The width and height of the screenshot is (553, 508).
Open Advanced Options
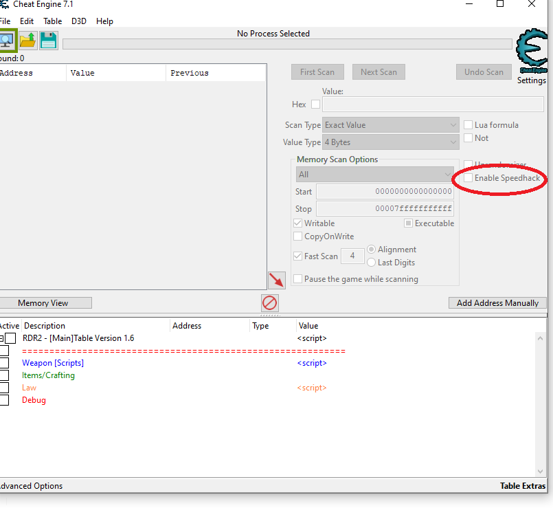[31, 486]
